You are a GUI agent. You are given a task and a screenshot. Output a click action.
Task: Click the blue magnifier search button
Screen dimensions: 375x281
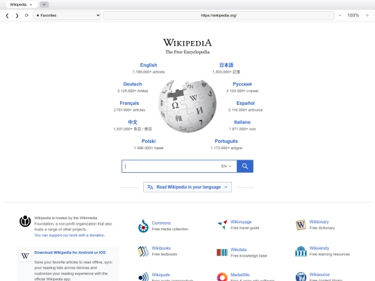245,166
